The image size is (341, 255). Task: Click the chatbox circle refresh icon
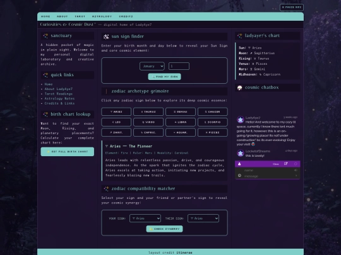296,164
